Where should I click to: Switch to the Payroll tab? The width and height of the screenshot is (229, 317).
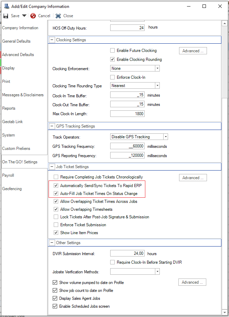[8, 175]
